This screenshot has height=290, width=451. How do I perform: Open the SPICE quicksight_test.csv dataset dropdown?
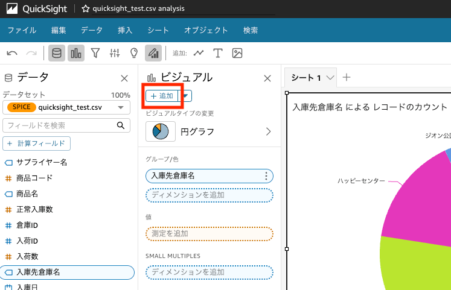tap(66, 107)
